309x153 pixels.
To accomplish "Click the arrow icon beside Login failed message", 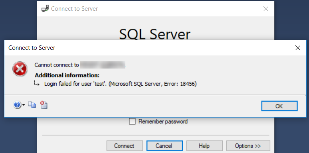I will click(x=37, y=83).
